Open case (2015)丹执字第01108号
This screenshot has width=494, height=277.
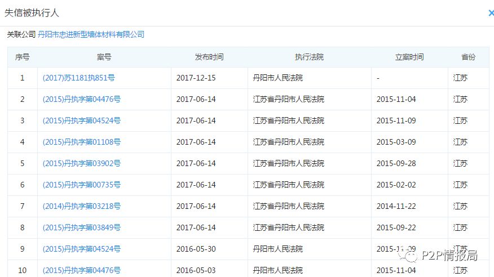point(82,142)
